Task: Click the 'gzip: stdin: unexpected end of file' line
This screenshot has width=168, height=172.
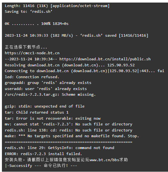Action: tap(45, 106)
